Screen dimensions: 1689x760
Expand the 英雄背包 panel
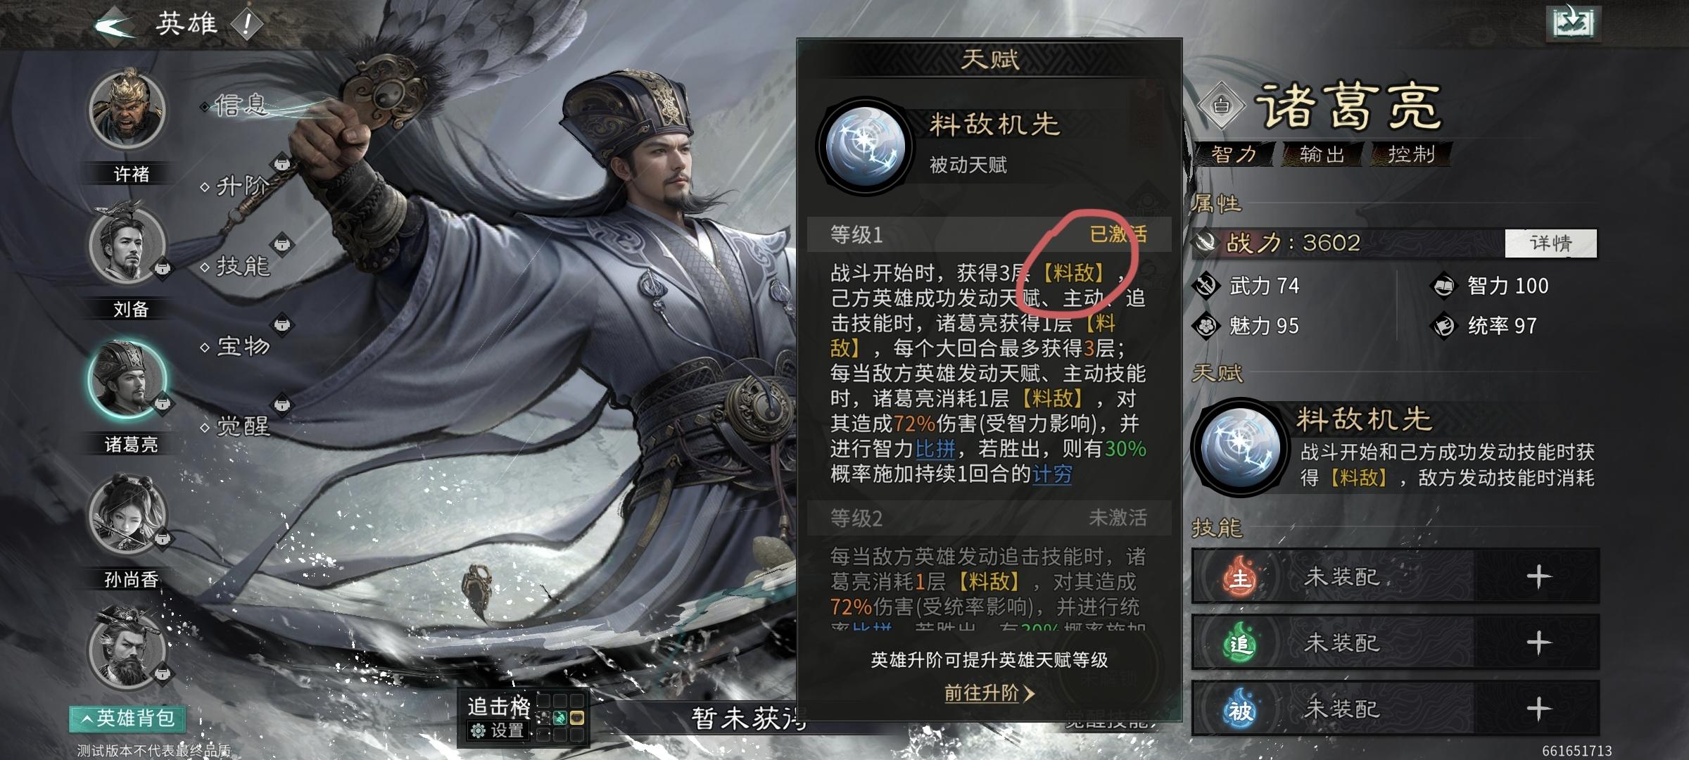click(127, 718)
